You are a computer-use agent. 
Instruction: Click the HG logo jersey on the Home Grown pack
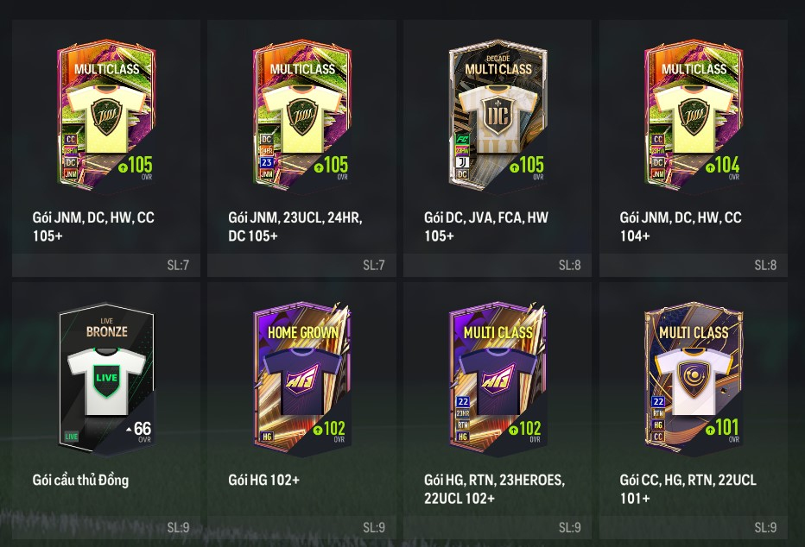tap(302, 380)
